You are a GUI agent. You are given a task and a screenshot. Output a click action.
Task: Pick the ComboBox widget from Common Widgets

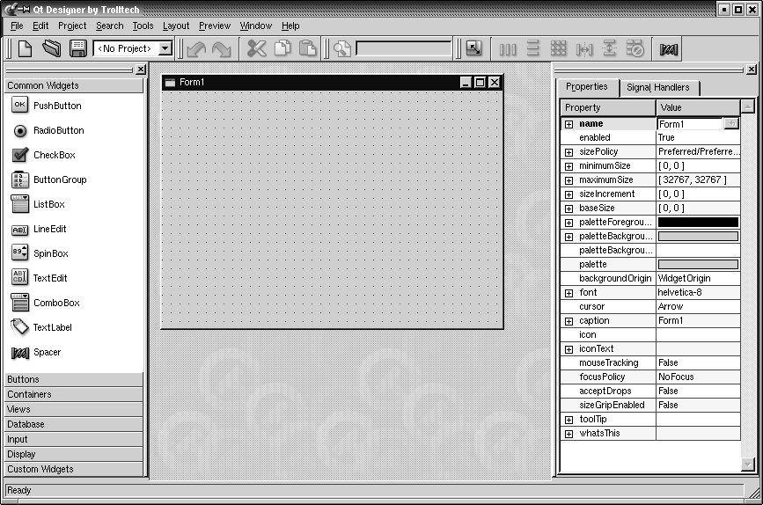(56, 303)
